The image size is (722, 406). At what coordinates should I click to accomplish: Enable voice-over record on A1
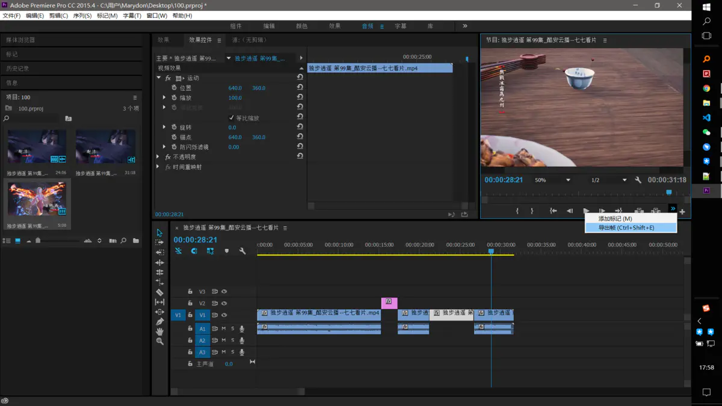[242, 328]
